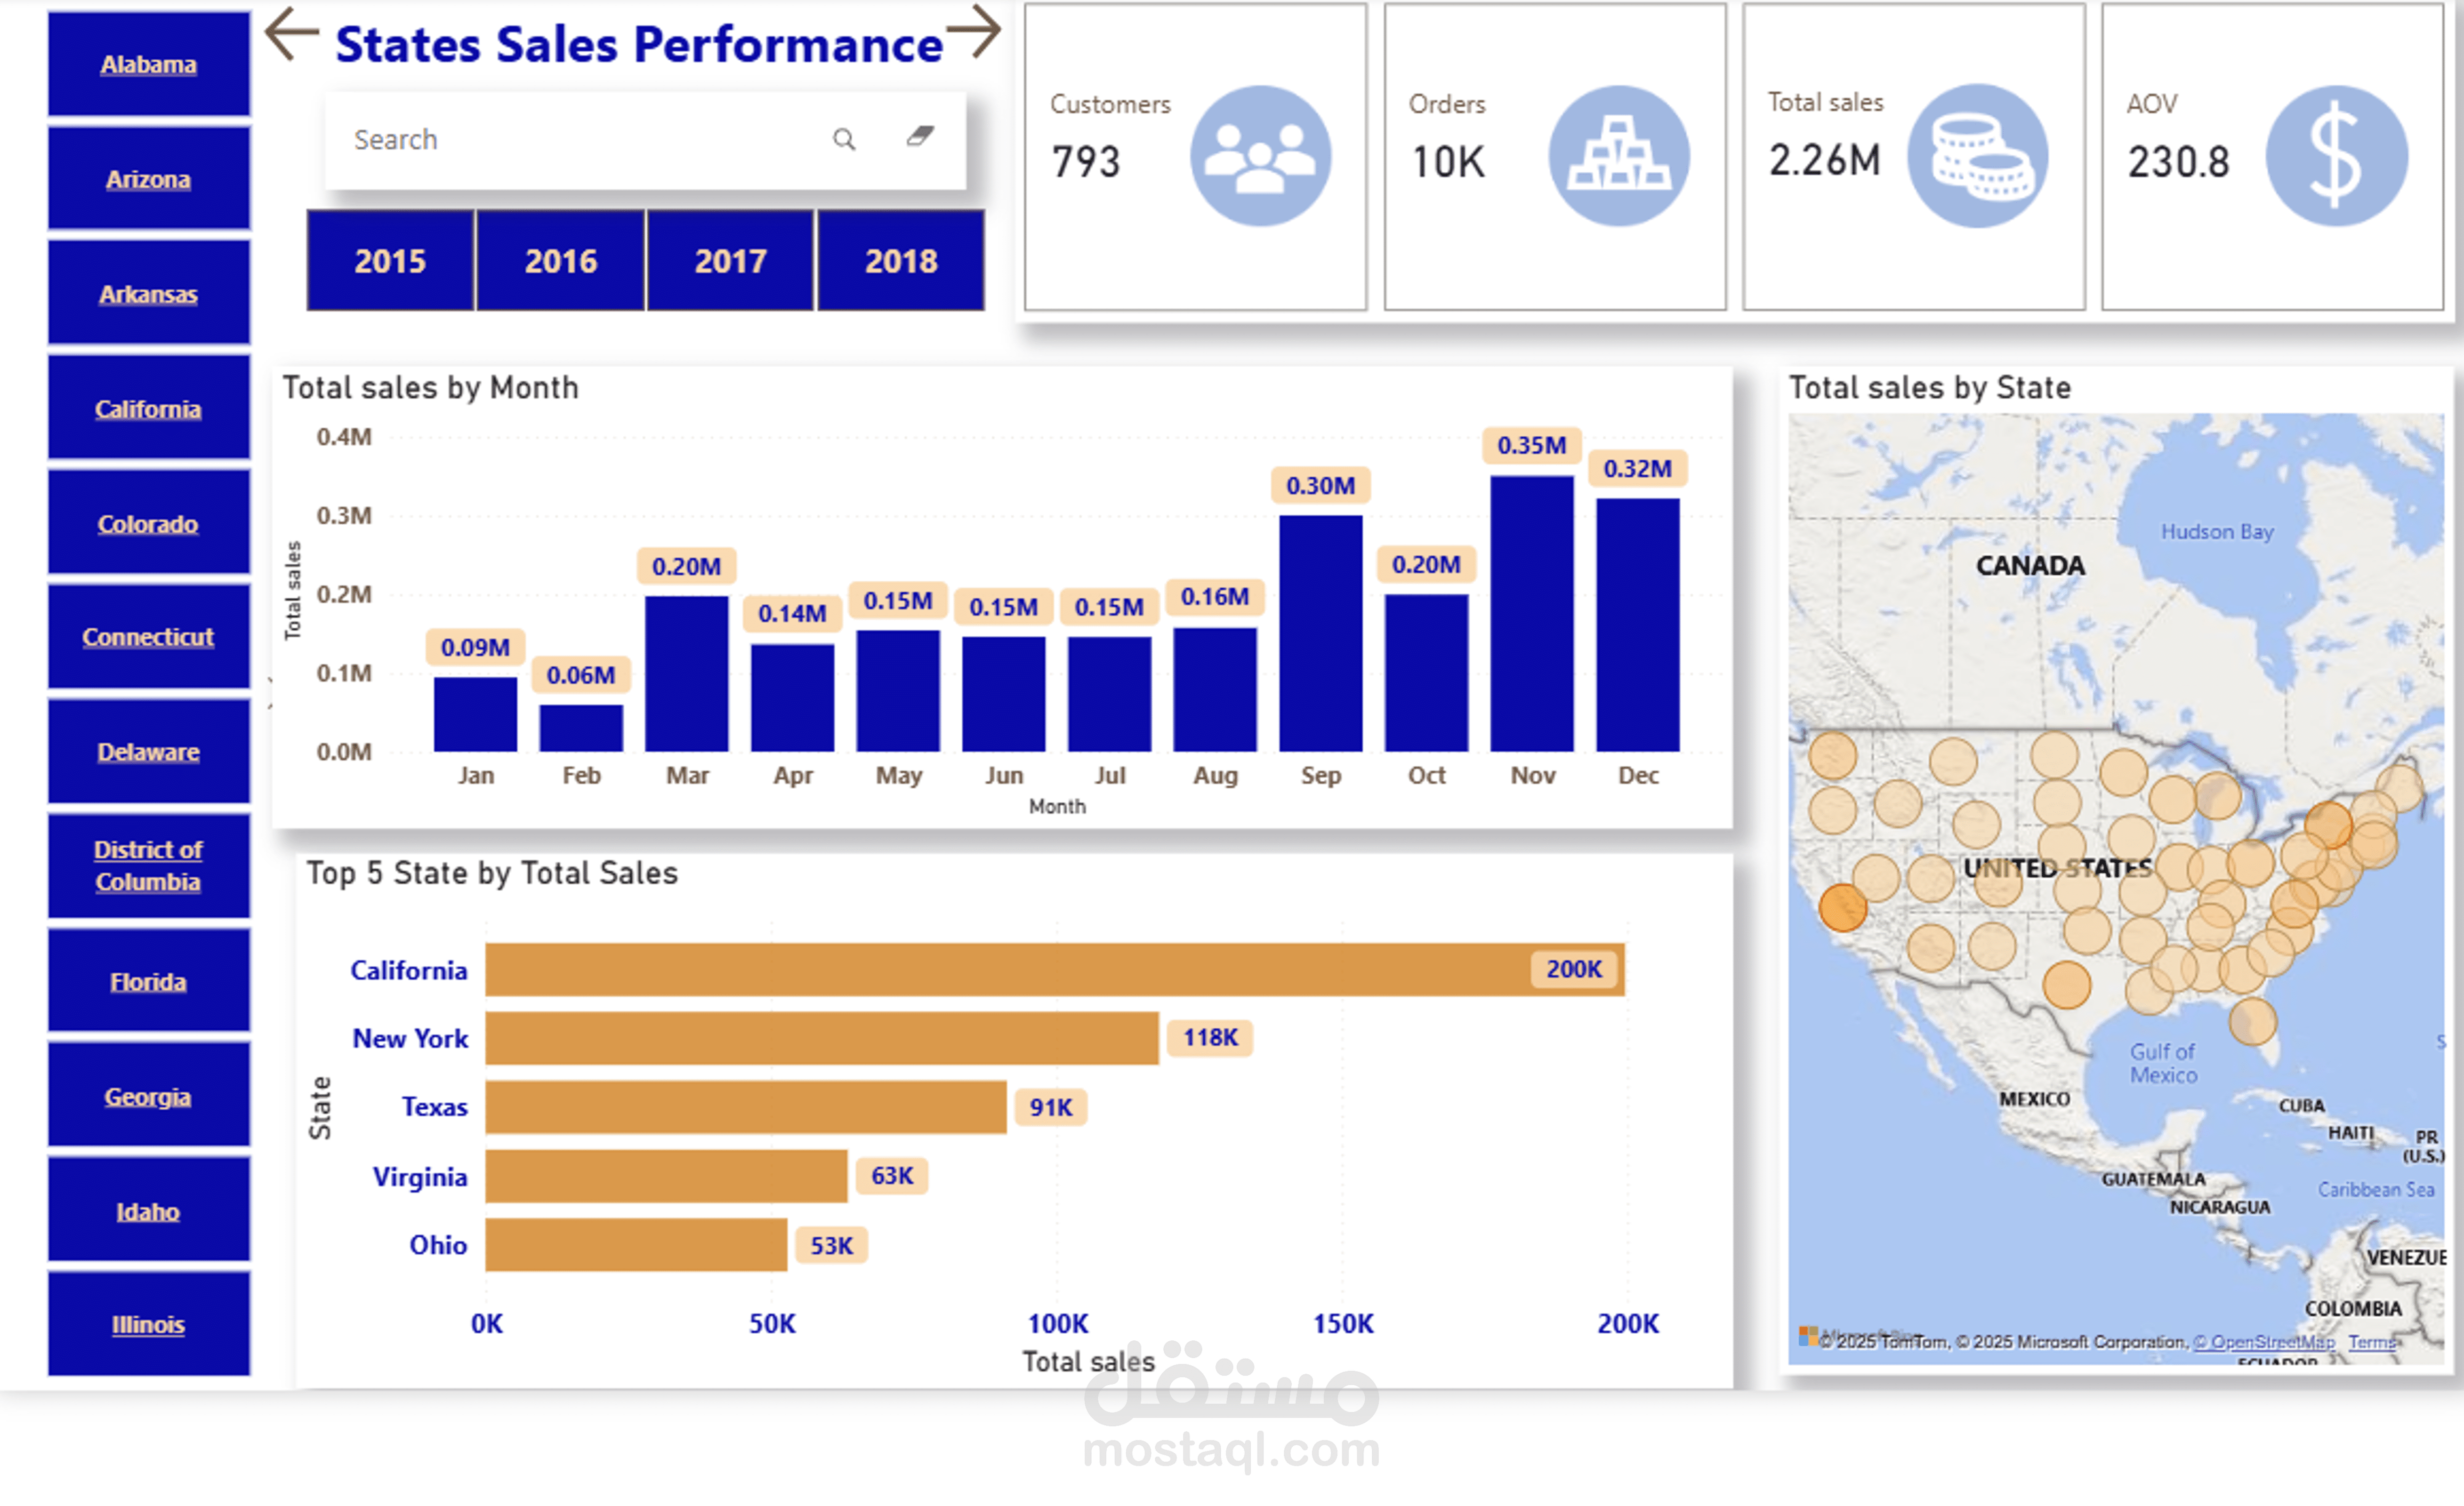
Task: Toggle the 2018 year filter
Action: click(x=900, y=261)
